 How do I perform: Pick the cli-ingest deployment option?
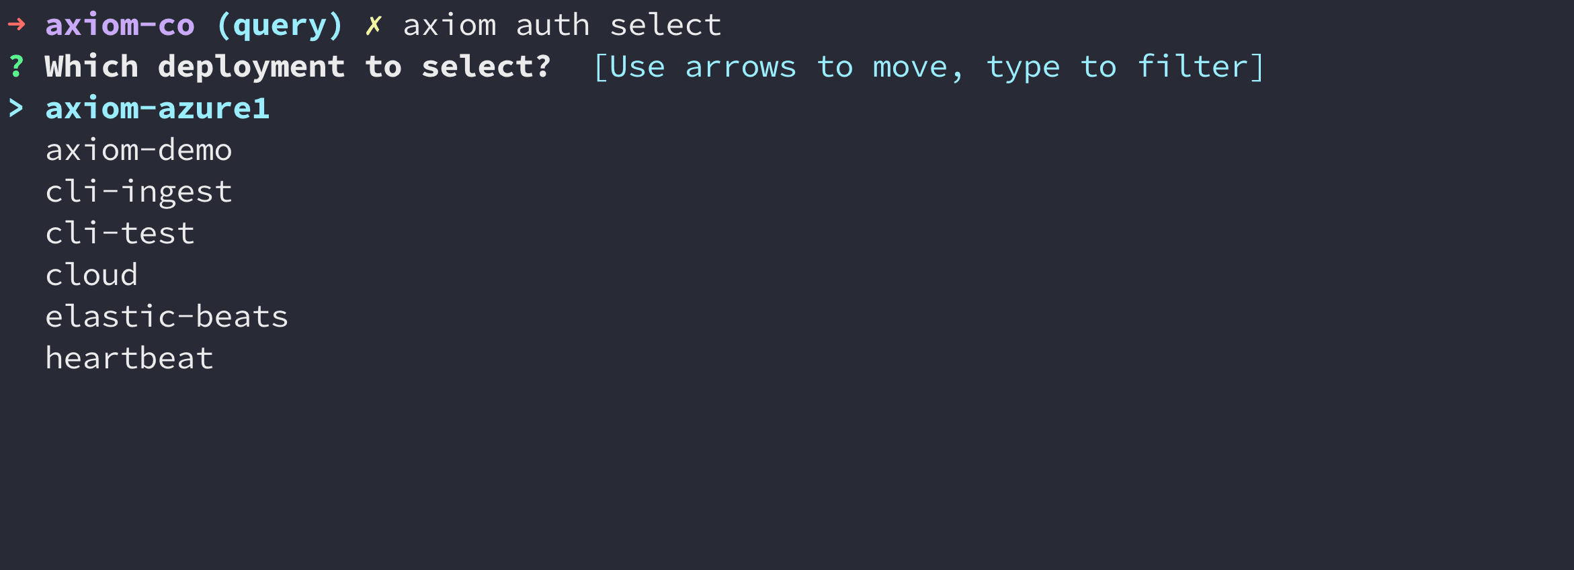[x=138, y=193]
